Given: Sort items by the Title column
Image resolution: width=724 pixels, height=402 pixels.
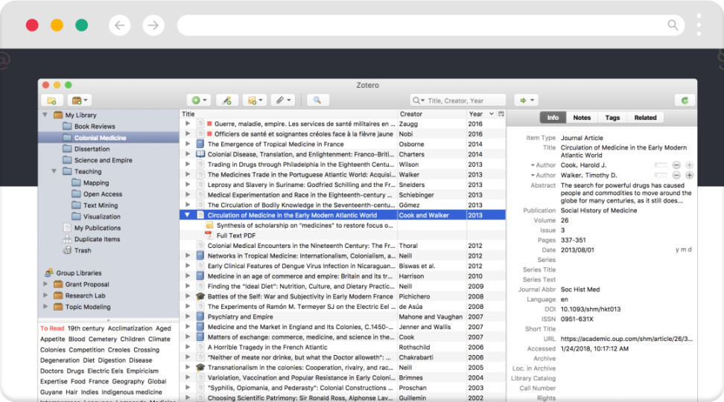Looking at the screenshot, I should coord(288,114).
